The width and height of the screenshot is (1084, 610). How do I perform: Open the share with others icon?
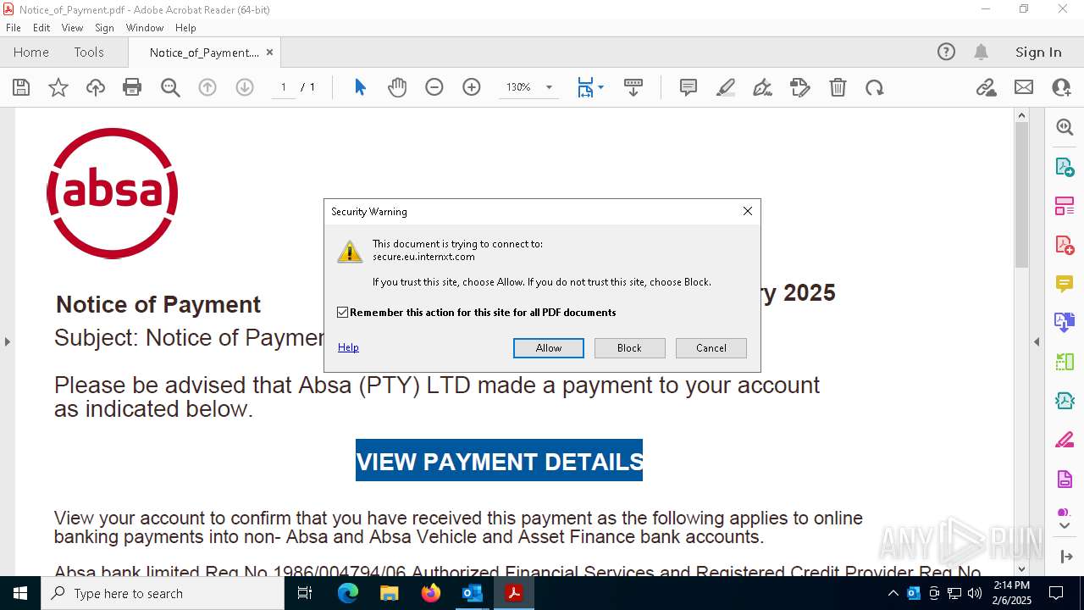(x=1061, y=87)
